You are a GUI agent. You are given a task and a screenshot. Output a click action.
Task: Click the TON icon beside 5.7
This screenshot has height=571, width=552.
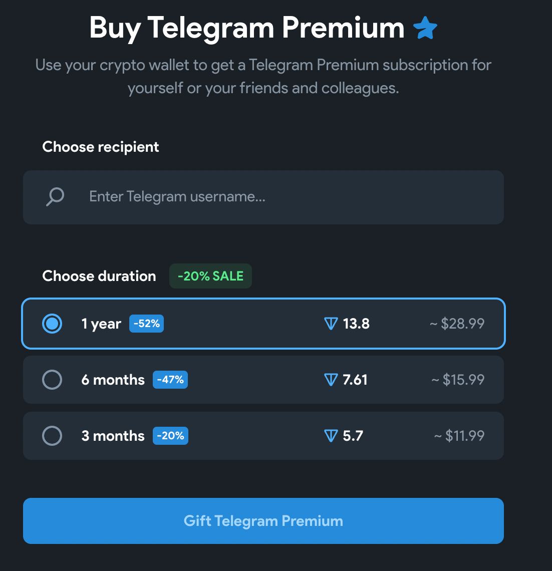331,436
